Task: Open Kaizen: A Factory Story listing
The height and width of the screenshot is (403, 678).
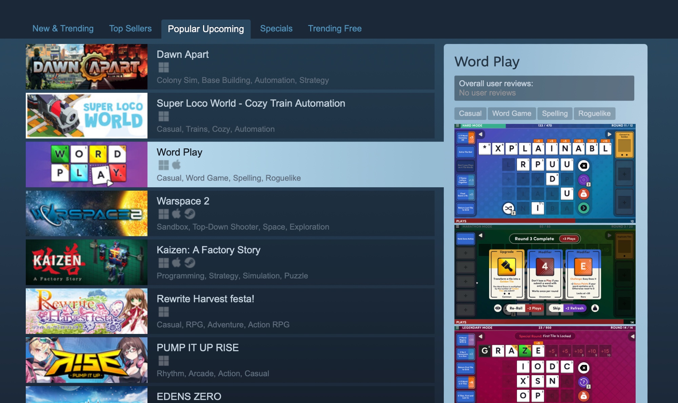Action: (x=208, y=250)
